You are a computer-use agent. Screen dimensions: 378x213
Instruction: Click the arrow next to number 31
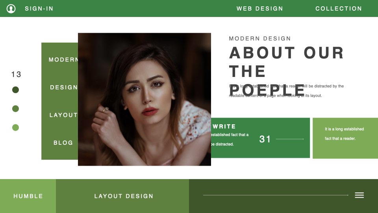click(290, 139)
